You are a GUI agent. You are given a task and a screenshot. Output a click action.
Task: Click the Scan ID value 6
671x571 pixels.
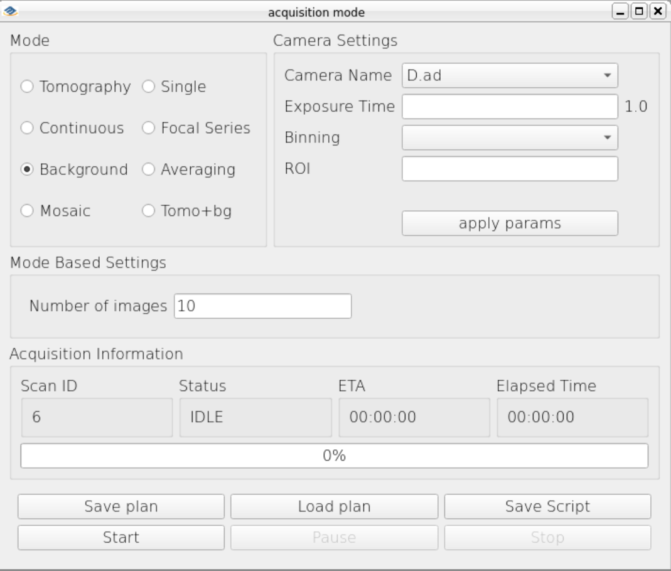click(97, 417)
